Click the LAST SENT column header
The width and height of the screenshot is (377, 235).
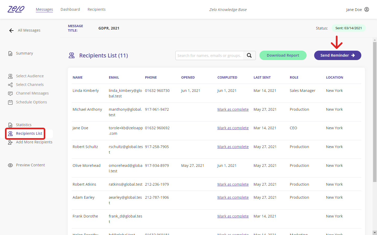(262, 78)
